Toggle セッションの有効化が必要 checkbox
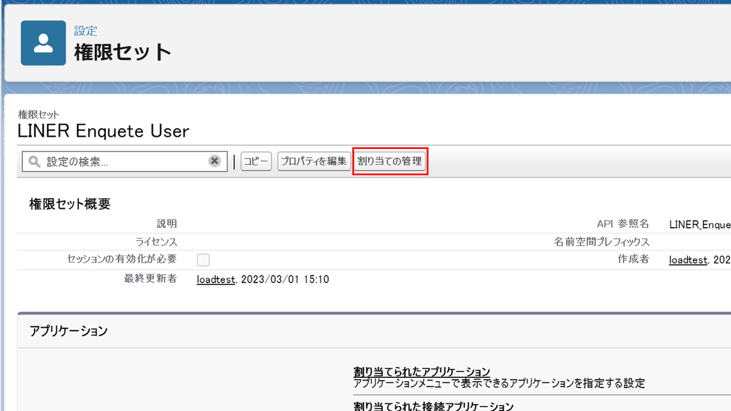Viewport: 731px width, 411px height. 203,260
